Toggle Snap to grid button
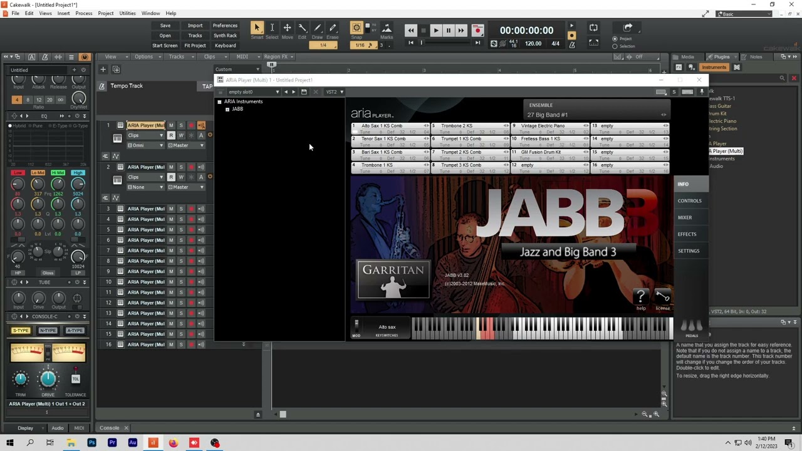The image size is (802, 451). click(357, 28)
